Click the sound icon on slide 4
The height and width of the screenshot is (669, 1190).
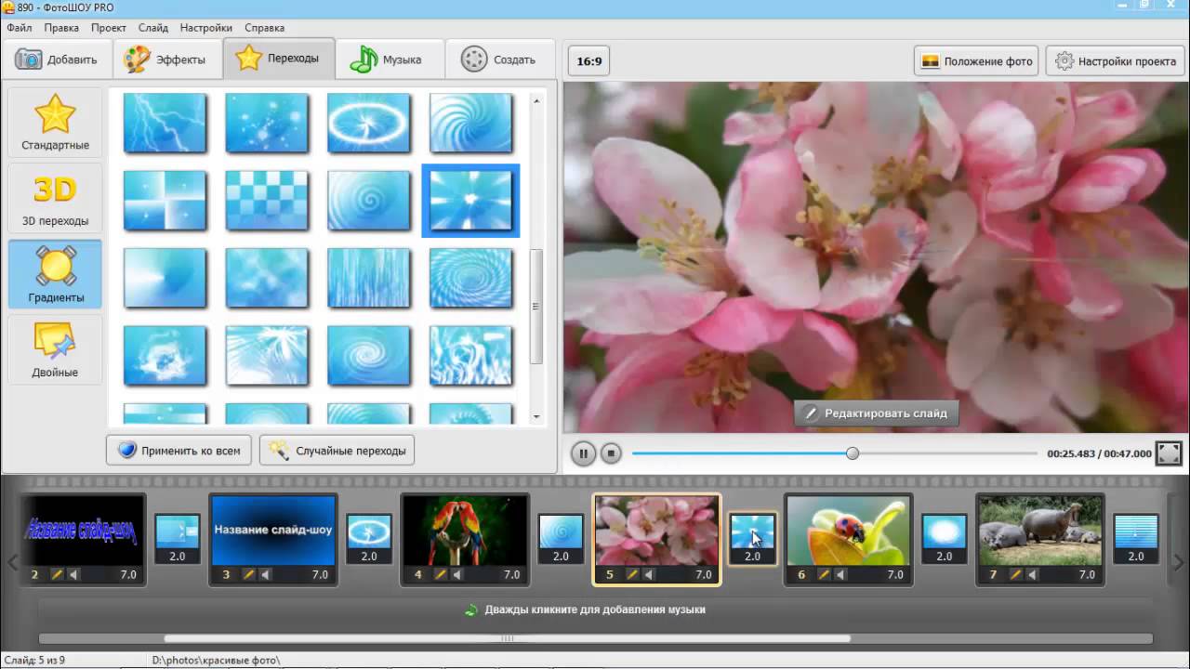[458, 575]
